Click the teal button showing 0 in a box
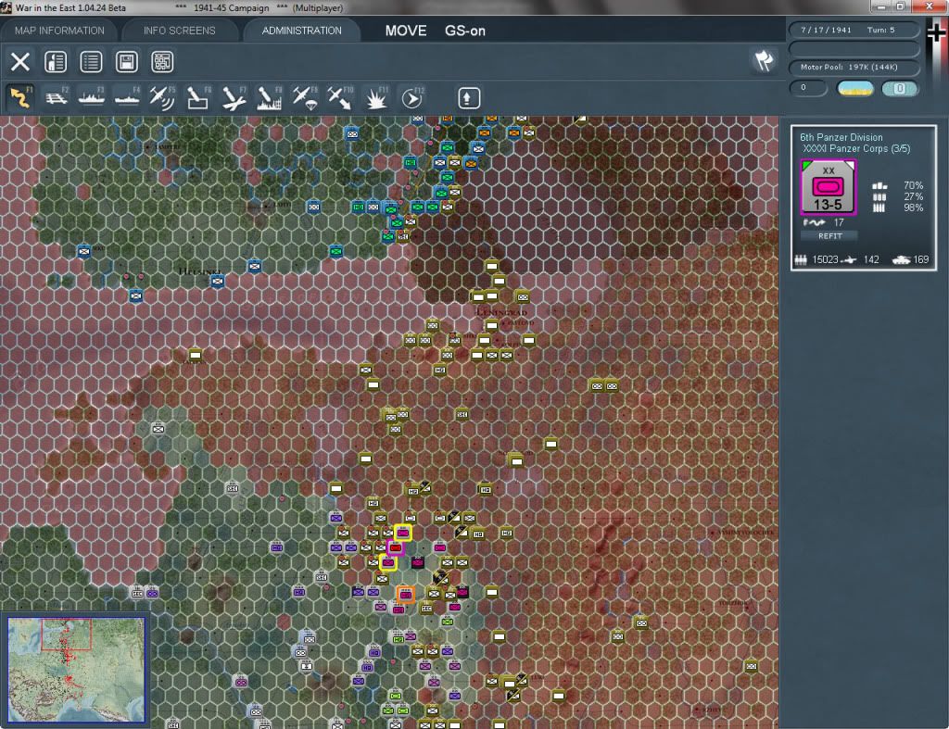949x729 pixels. [900, 88]
